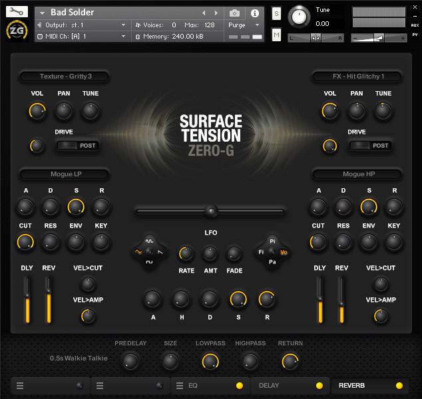The height and width of the screenshot is (399, 422).
Task: Toggle left layer DRIVE POST switch
Action: (77, 146)
